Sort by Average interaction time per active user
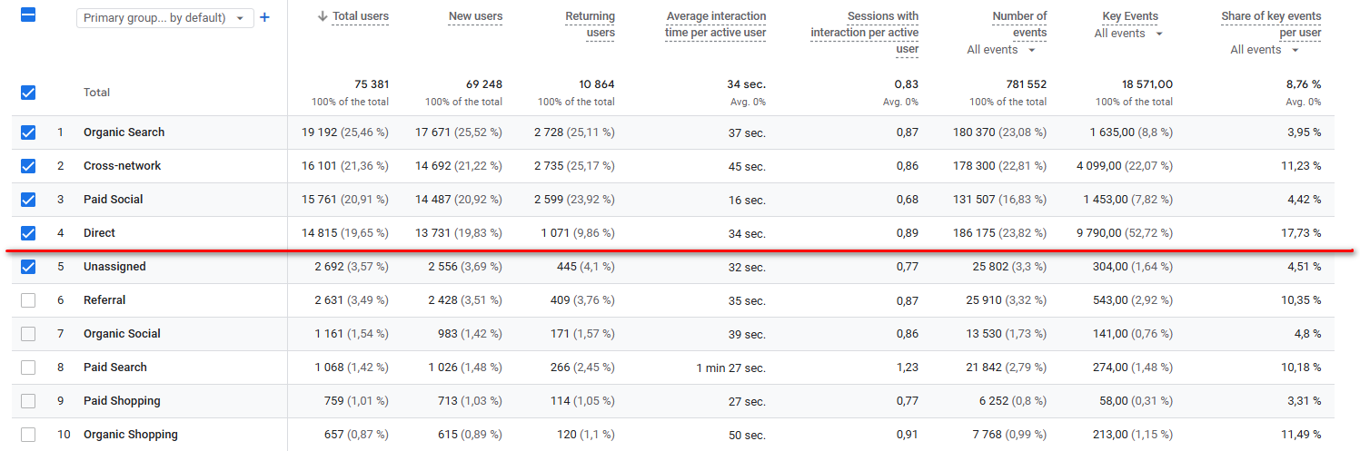 click(x=716, y=25)
